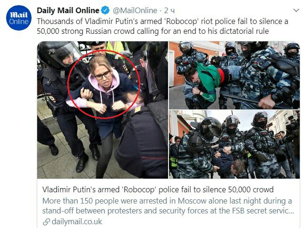
Task: Open photo of woman in pink hoodie
Action: [x=103, y=110]
